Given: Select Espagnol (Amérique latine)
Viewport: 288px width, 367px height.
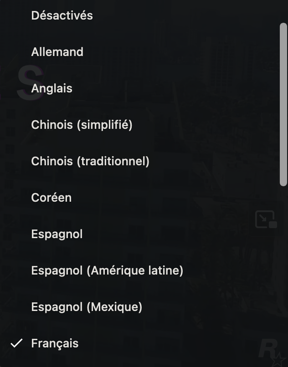Looking at the screenshot, I should 107,270.
